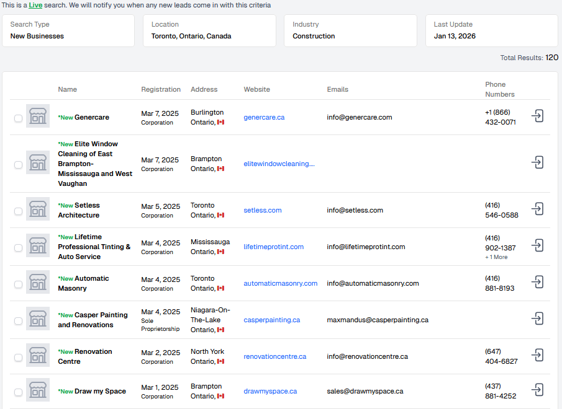The height and width of the screenshot is (409, 562).
Task: Open the Draw my Space arrow icon
Action: click(x=538, y=390)
